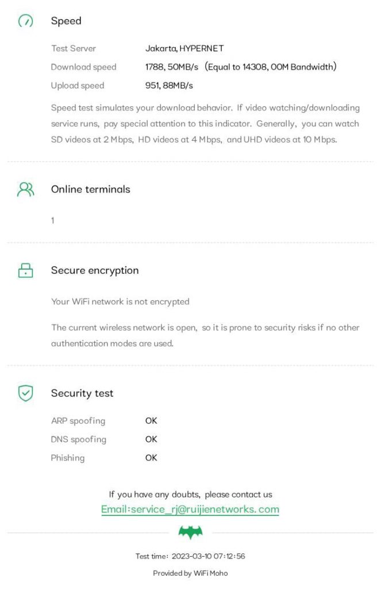Click the shield checkmark Security test icon
381x589 pixels.
point(25,393)
